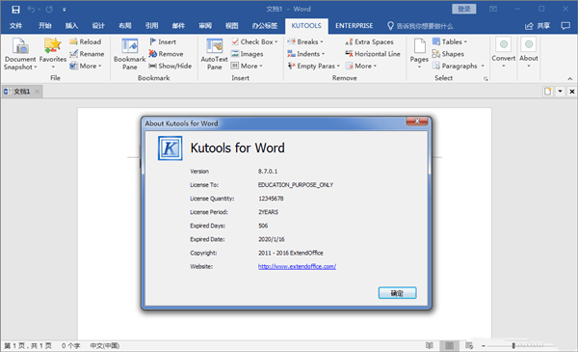Click the Save icon in the title bar
The image size is (578, 352).
pos(15,10)
